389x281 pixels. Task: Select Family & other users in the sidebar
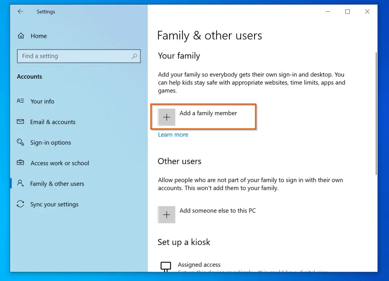pyautogui.click(x=57, y=184)
